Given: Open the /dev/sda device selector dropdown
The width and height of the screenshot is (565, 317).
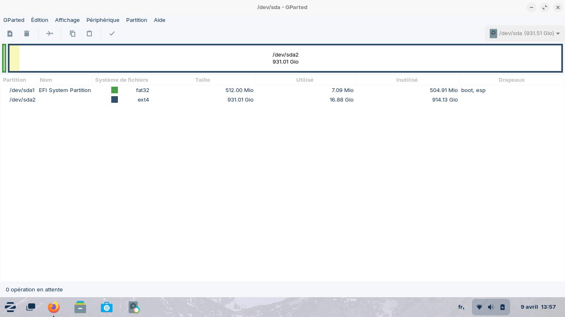Looking at the screenshot, I should [x=524, y=33].
